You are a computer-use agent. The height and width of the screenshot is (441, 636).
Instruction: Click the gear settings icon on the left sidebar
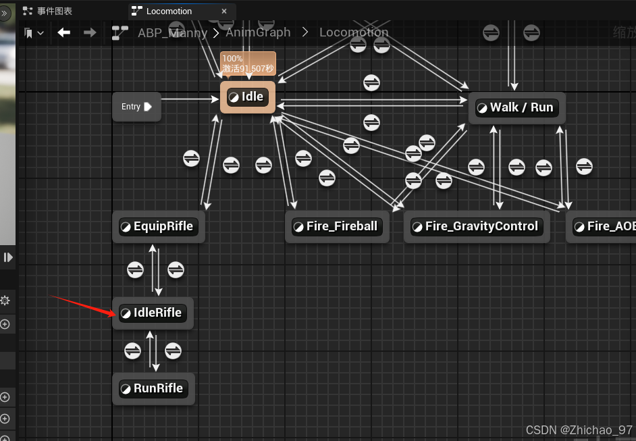point(5,301)
